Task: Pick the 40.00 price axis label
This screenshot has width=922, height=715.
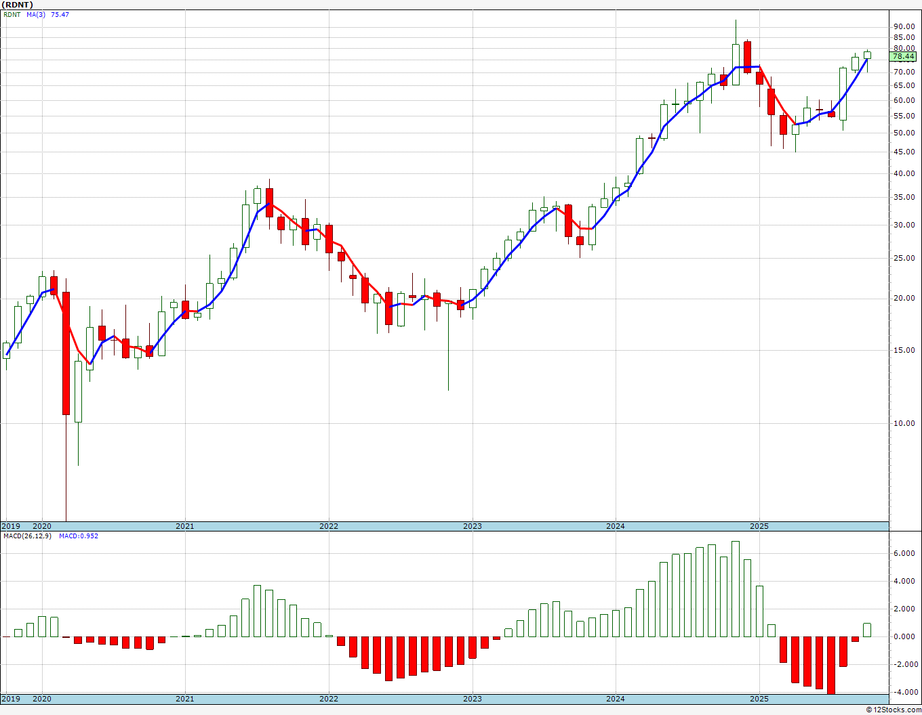Action: [904, 173]
